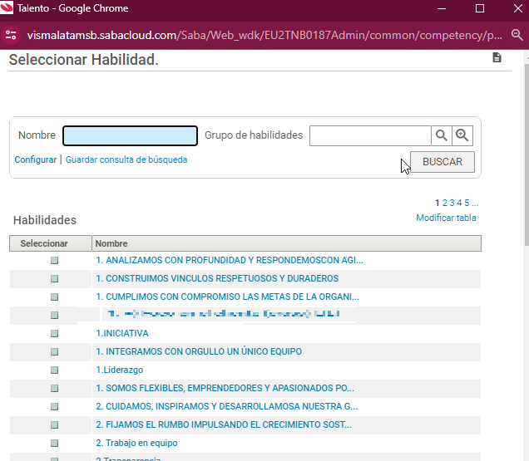Click the document icon beside Seleccionar Habilidad
The width and height of the screenshot is (529, 461).
[497, 57]
